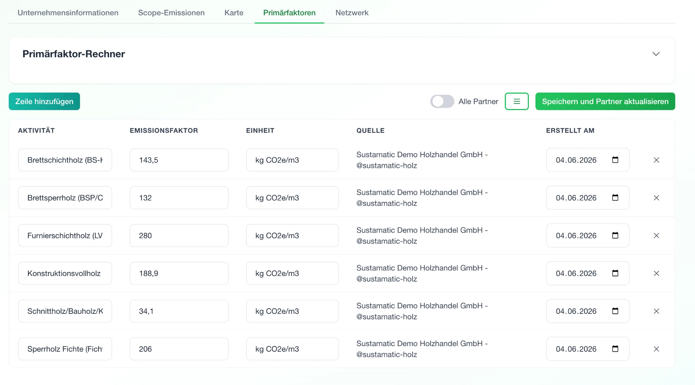The width and height of the screenshot is (695, 385).
Task: Click the ERSTELLT AM column header
Action: (570, 131)
